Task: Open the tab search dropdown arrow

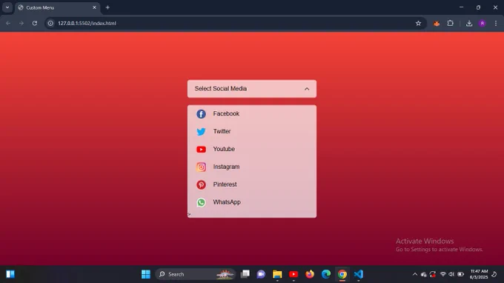Action: tap(7, 7)
